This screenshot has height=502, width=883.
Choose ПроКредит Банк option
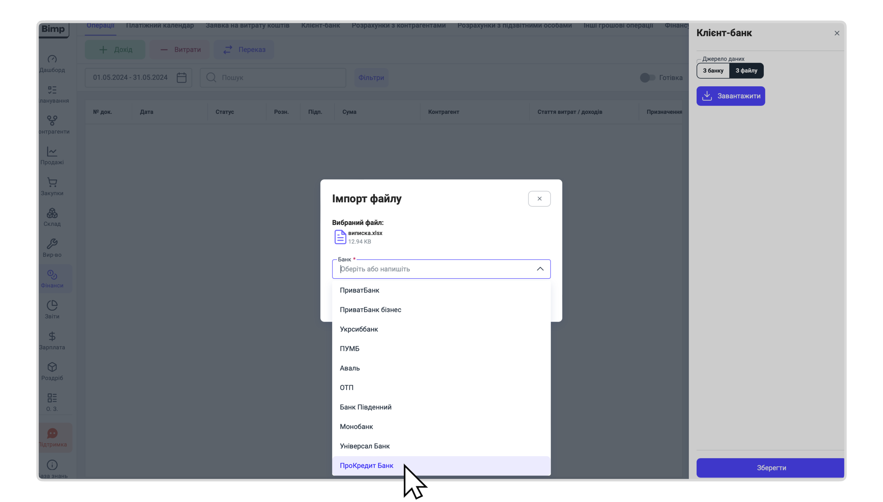coord(441,466)
